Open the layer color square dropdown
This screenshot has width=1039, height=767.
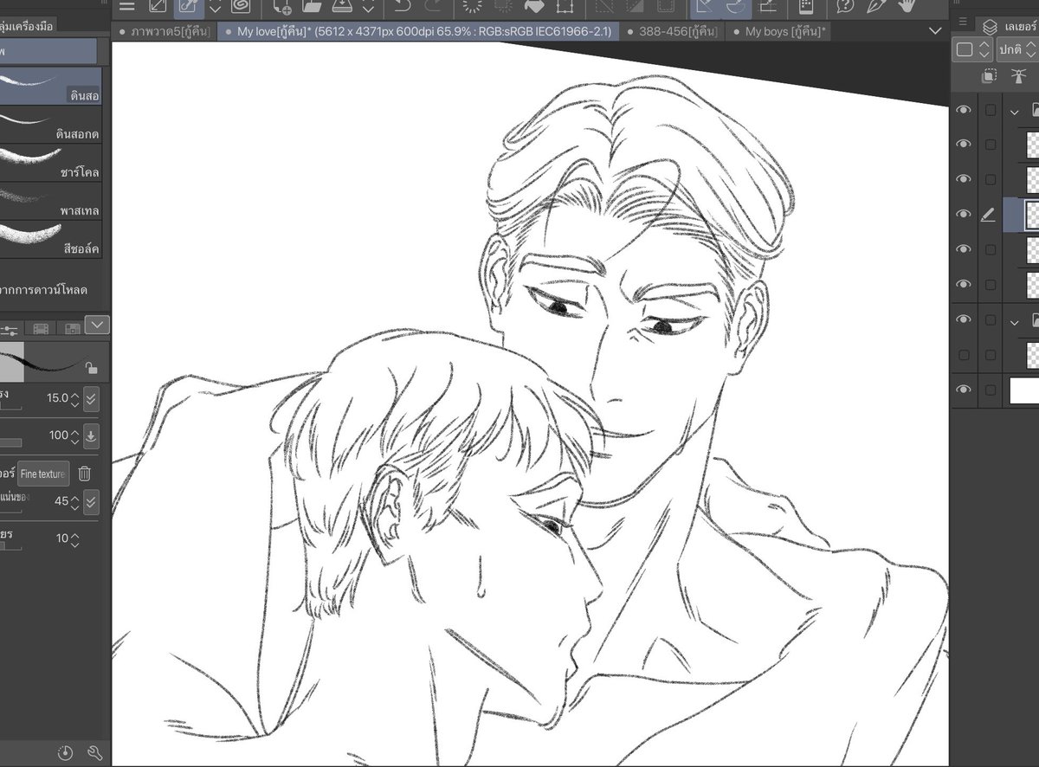point(973,50)
